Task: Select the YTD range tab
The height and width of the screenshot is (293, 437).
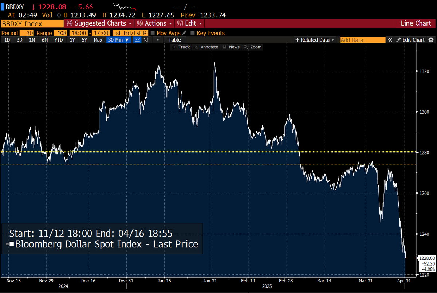Action: tap(59, 40)
